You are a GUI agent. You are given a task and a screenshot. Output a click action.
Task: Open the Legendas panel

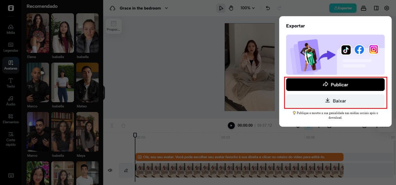pyautogui.click(x=11, y=47)
